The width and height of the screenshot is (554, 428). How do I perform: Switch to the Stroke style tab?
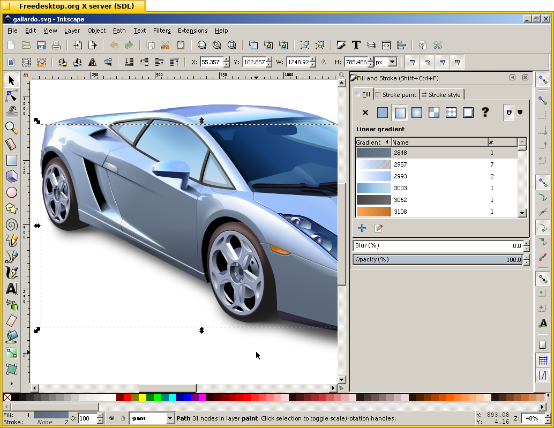441,95
